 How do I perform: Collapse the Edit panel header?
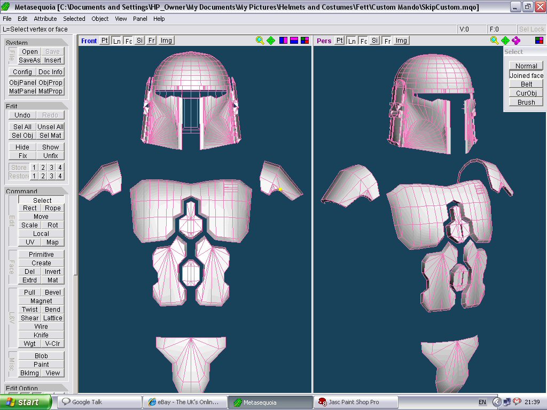(x=36, y=106)
